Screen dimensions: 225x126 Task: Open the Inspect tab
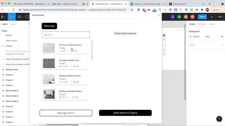212,24
